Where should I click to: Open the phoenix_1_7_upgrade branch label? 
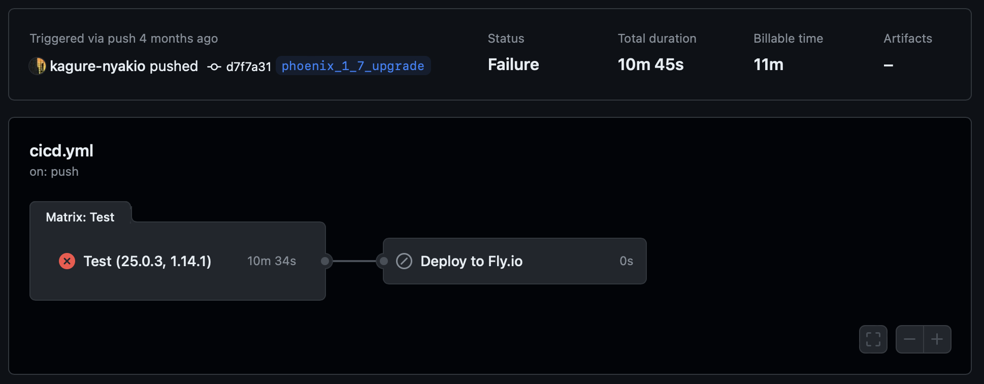(x=353, y=66)
